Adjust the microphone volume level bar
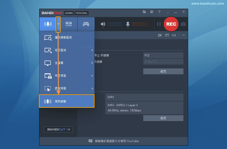The width and height of the screenshot is (227, 149). click(x=140, y=24)
